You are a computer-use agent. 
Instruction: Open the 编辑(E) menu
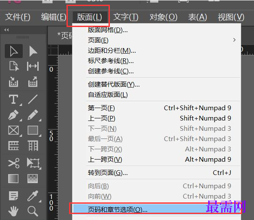tap(54, 17)
